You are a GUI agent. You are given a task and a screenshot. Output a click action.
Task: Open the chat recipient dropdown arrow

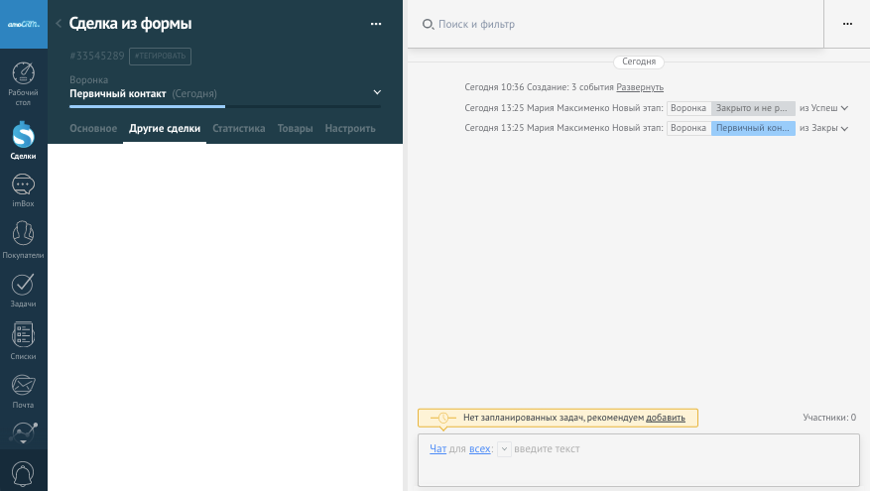[x=504, y=449]
